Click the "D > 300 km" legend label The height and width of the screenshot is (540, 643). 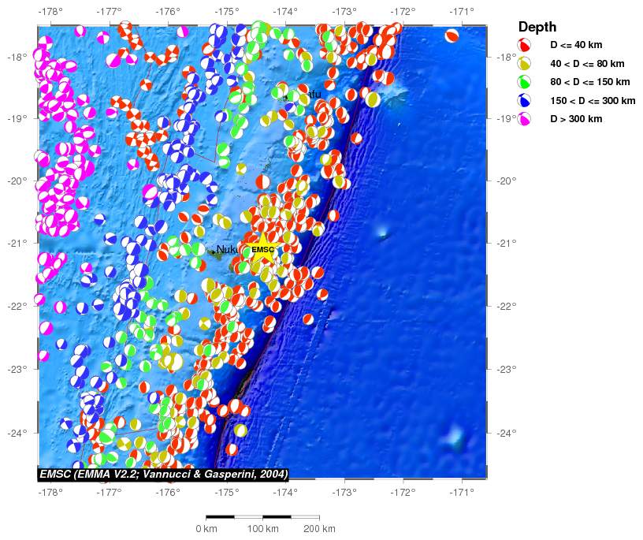(576, 120)
